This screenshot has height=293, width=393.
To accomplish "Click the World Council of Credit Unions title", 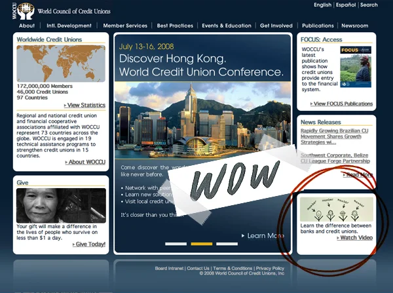I will click(74, 11).
